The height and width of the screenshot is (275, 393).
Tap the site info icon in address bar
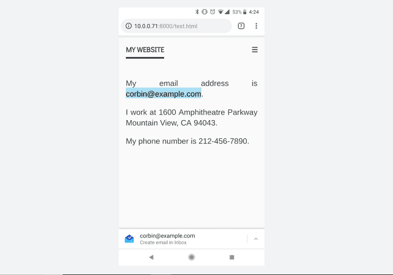click(128, 26)
